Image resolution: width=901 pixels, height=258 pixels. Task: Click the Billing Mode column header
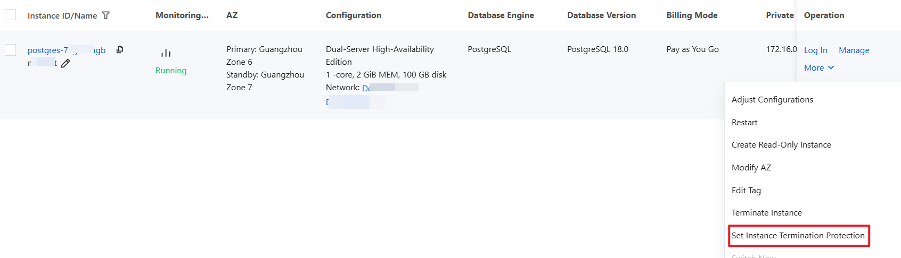(x=692, y=15)
